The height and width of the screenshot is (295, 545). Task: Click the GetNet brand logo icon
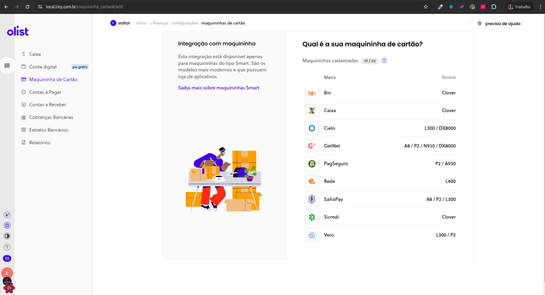(312, 146)
